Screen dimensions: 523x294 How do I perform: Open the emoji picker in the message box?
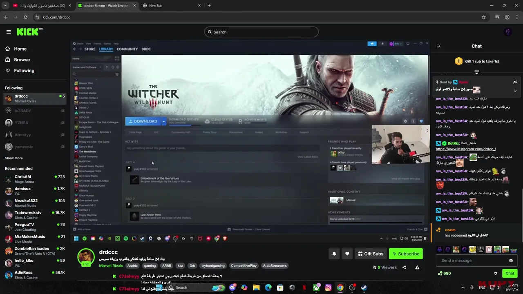pyautogui.click(x=511, y=261)
